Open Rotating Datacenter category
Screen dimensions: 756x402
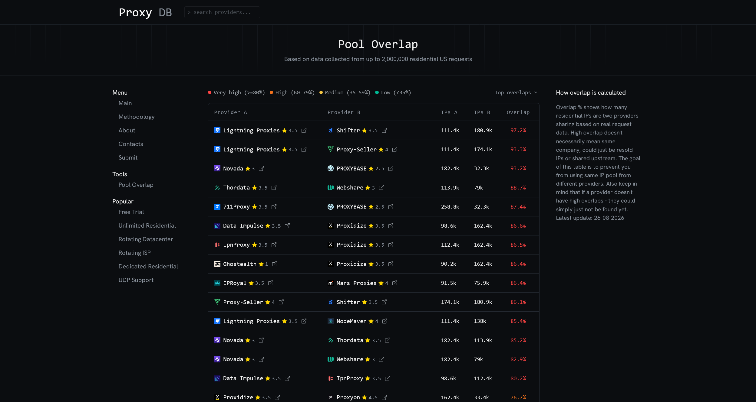[x=146, y=239]
